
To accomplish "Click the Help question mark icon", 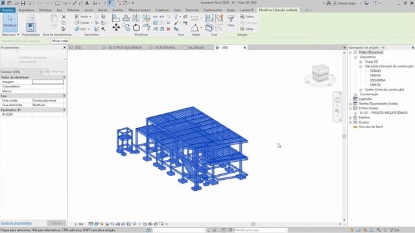I will (x=375, y=3).
